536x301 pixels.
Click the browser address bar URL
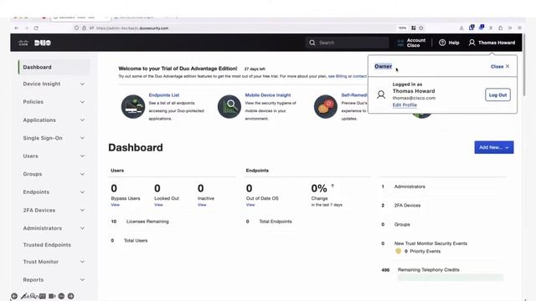click(132, 28)
